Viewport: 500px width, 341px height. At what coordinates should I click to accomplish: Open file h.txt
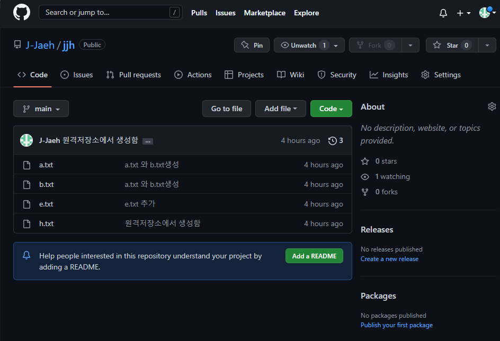coord(46,224)
